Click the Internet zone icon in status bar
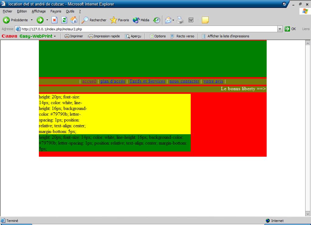Viewport: 311px width, 225px height. tap(268, 221)
